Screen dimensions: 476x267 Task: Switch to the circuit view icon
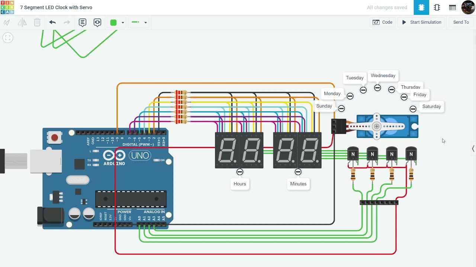421,7
